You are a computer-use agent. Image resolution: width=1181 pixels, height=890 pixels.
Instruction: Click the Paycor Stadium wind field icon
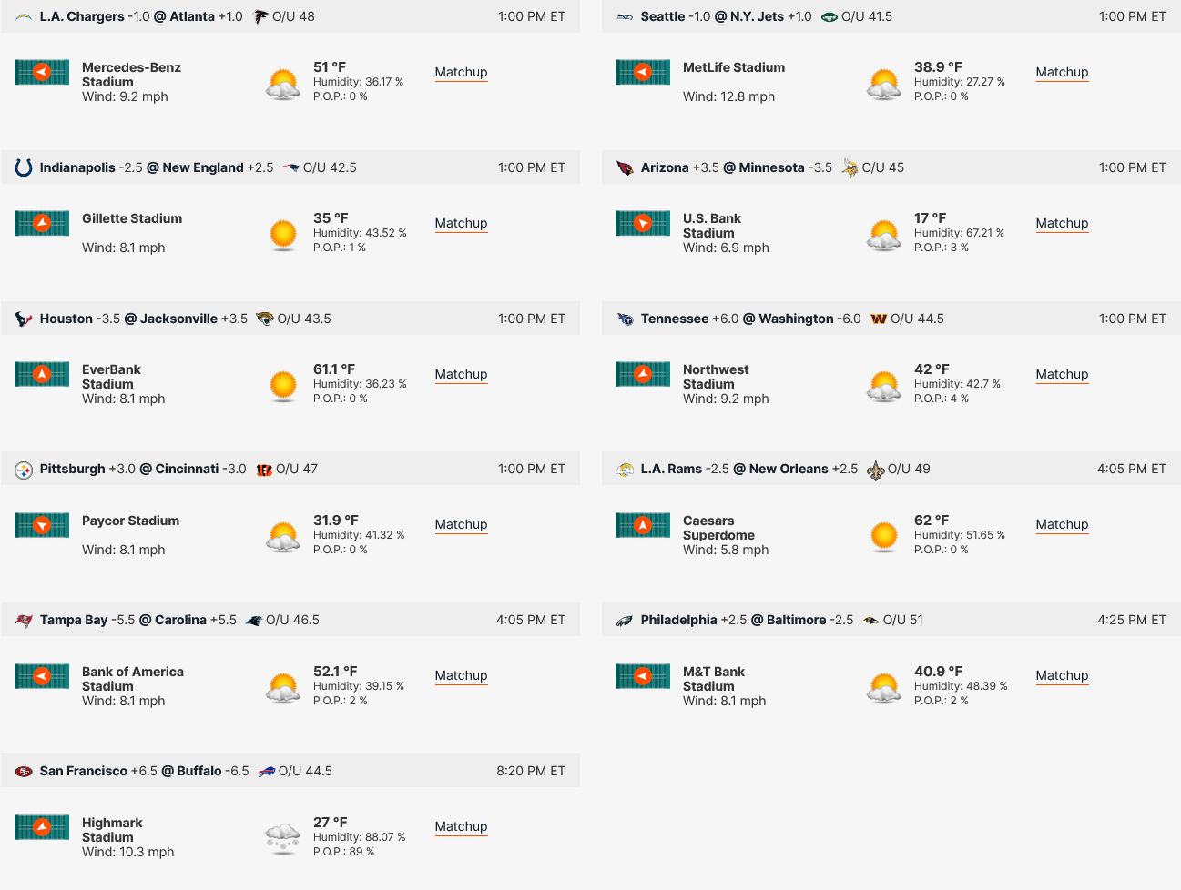click(x=42, y=525)
